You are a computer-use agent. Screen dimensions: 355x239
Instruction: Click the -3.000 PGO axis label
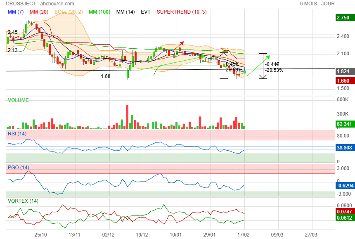(343, 194)
